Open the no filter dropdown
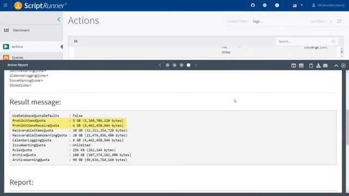This screenshot has width=349, height=196. coord(321,21)
